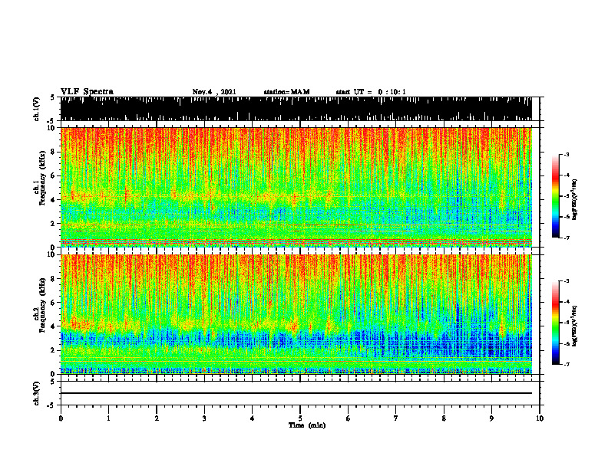Click the ch.2 color bar "log(PSD)" unit label
The height and width of the screenshot is (469, 608).
[x=575, y=326]
